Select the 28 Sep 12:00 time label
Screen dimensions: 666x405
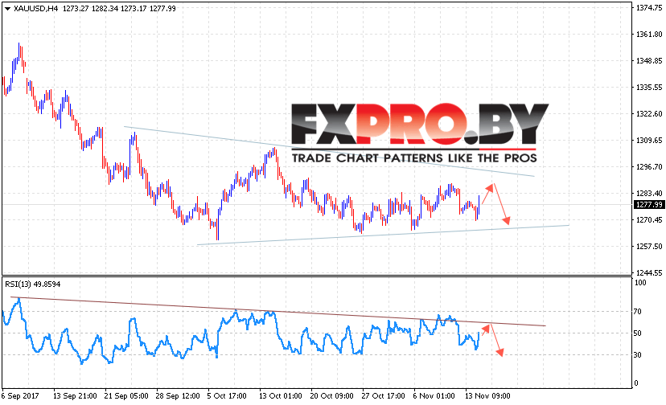click(x=178, y=395)
